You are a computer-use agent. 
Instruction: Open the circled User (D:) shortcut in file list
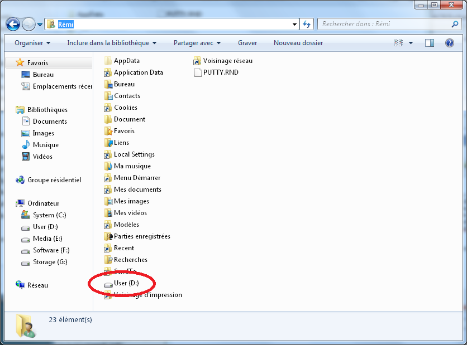tap(126, 283)
